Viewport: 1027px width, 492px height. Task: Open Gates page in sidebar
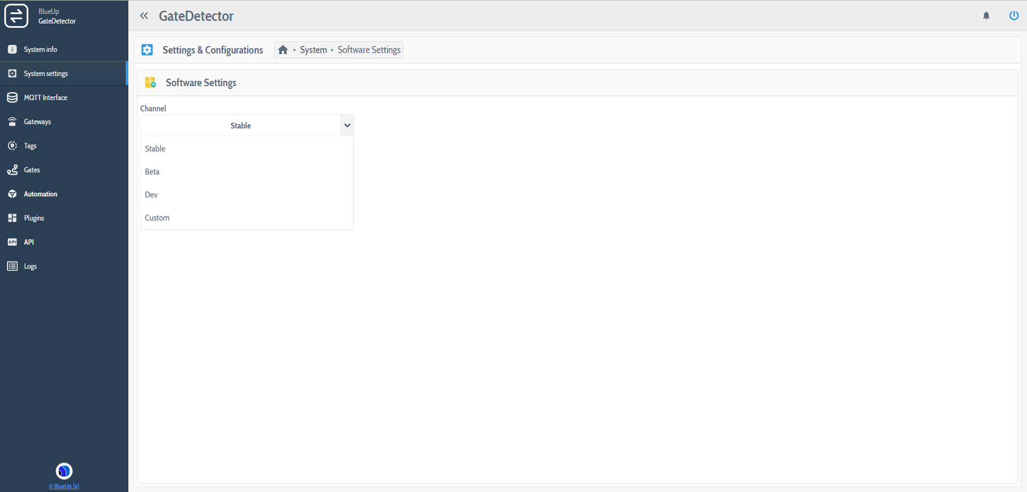click(x=32, y=170)
